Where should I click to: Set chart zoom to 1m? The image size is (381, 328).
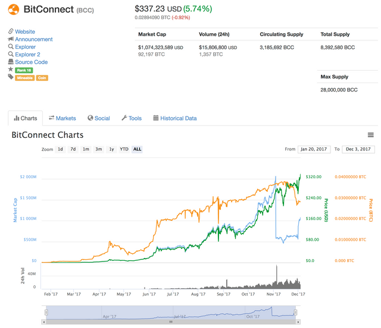pyautogui.click(x=86, y=149)
